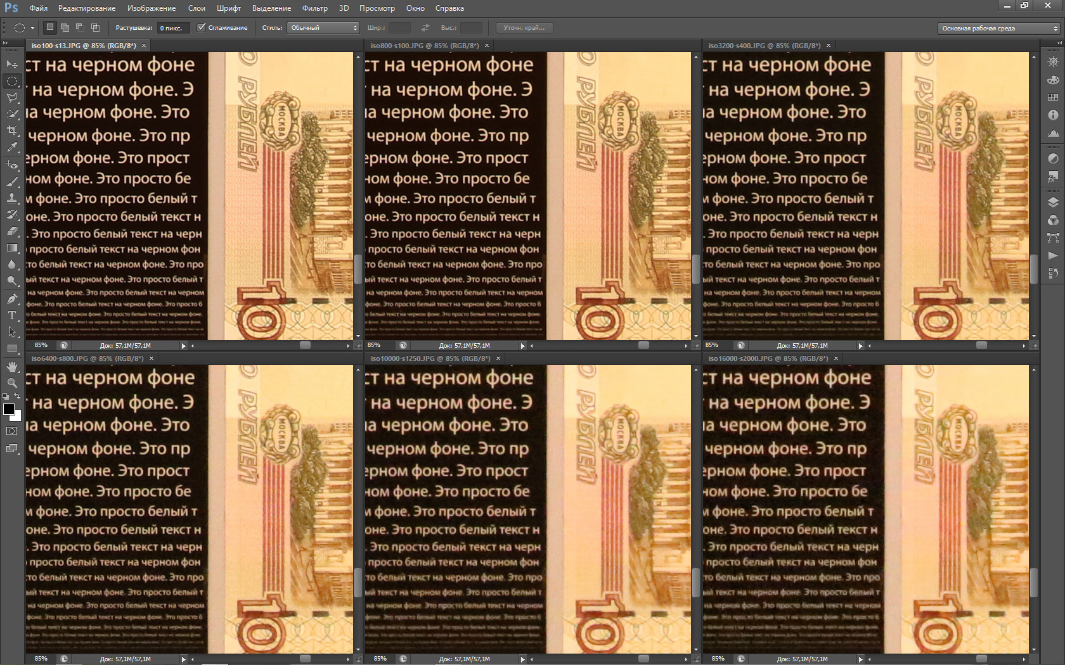Change the screen mode
This screenshot has height=665, width=1065.
[x=12, y=448]
